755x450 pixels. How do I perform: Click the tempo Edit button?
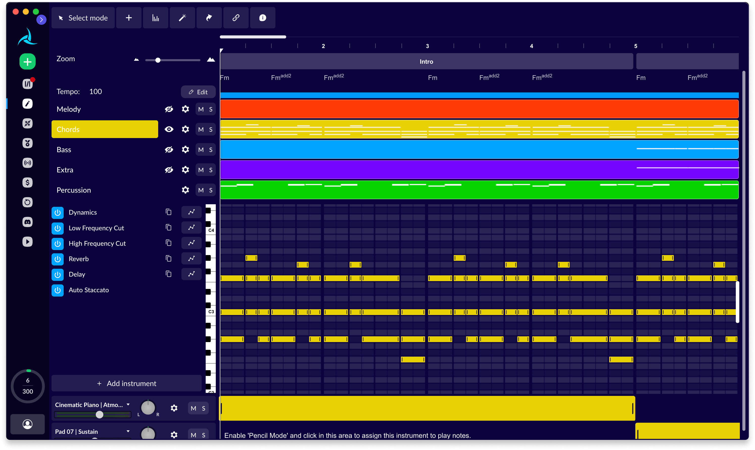coord(198,92)
